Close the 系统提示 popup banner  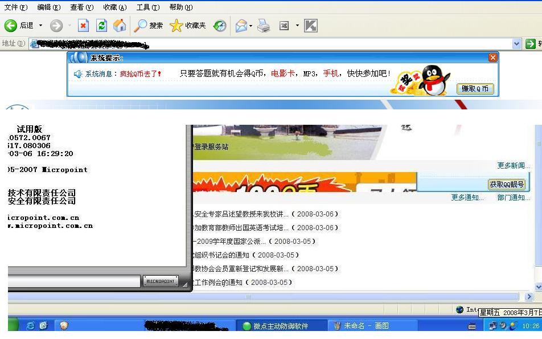point(493,58)
